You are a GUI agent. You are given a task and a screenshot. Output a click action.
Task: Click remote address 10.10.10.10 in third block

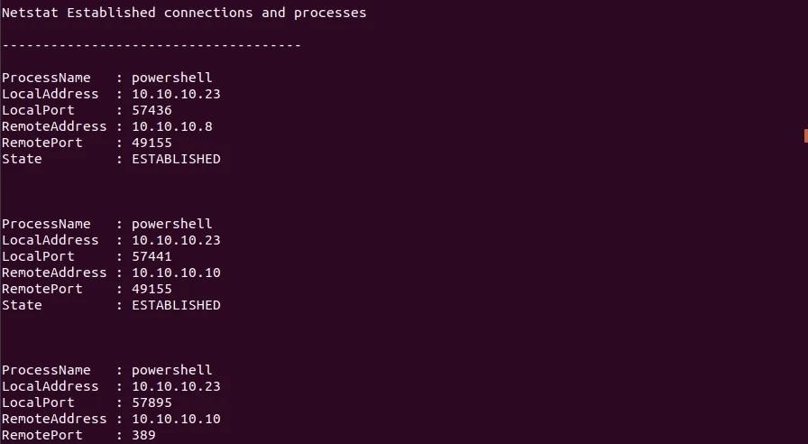[176, 419]
